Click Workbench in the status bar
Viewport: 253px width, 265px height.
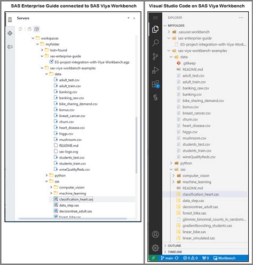tap(224, 258)
